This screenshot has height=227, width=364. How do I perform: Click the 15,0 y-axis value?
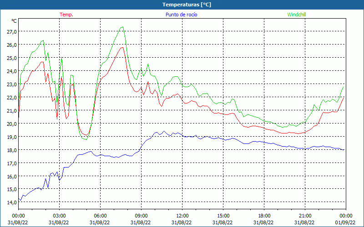(x=12, y=189)
